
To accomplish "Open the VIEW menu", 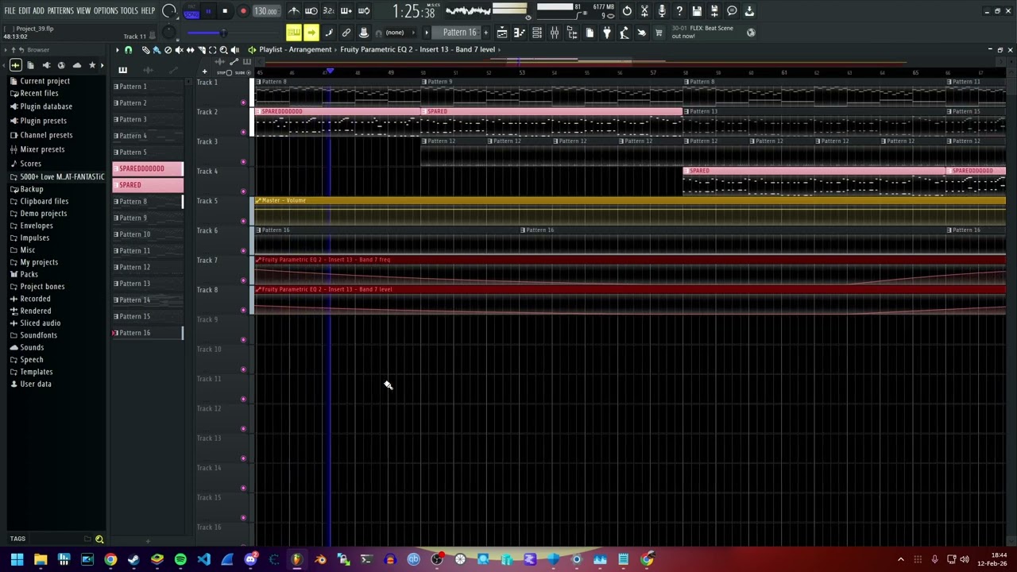I will pyautogui.click(x=83, y=11).
